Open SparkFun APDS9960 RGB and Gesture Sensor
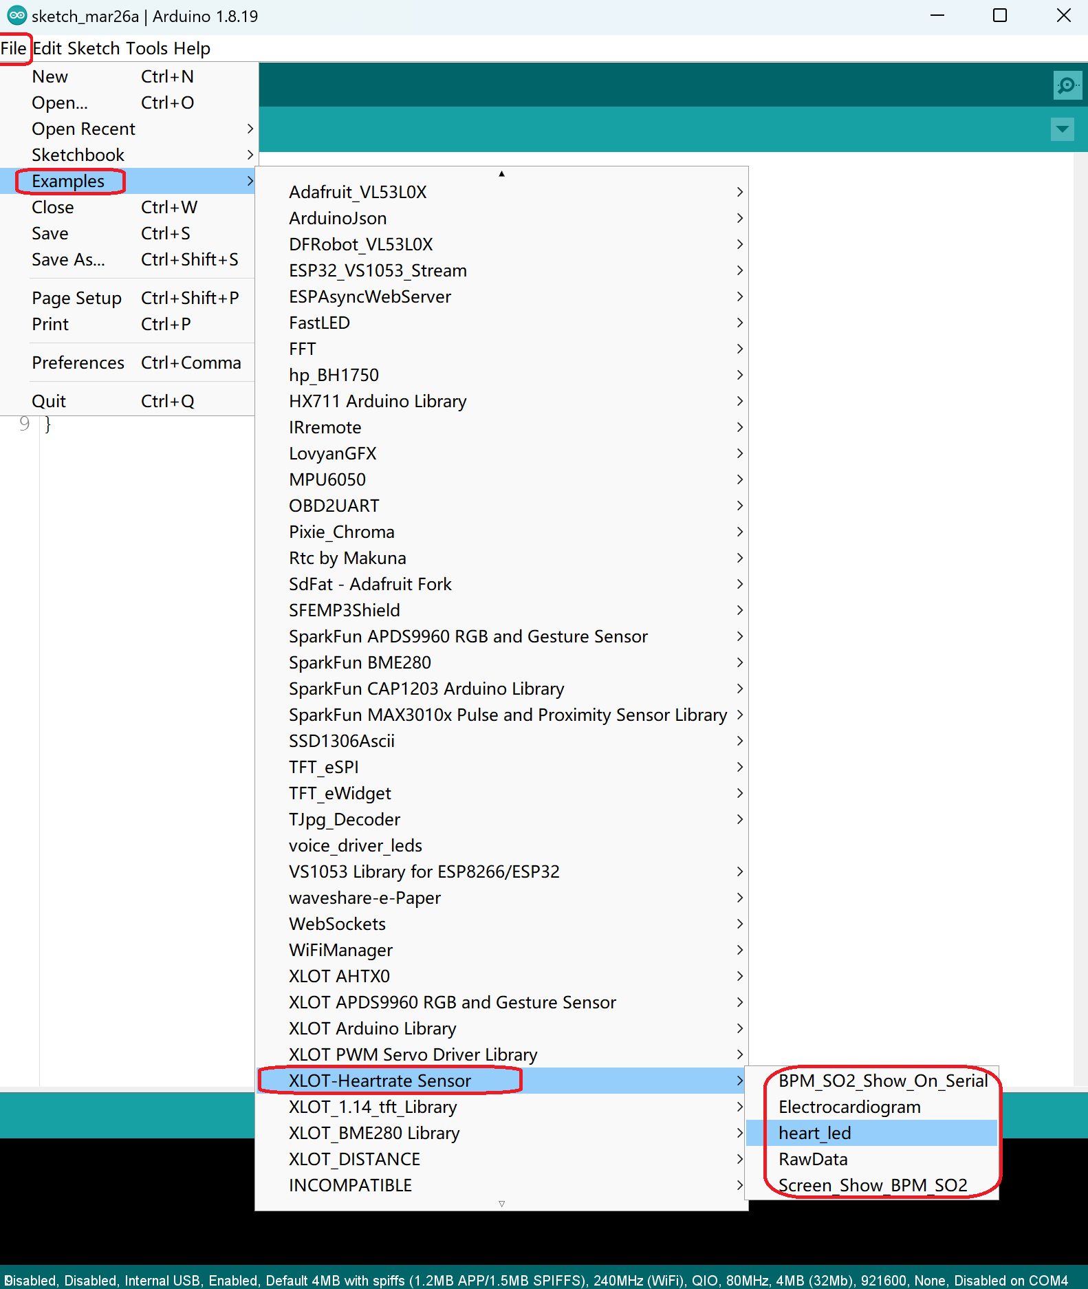1088x1289 pixels. point(501,636)
